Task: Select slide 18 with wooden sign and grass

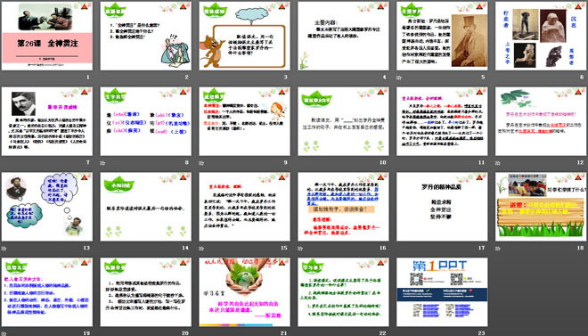Action: (541, 207)
